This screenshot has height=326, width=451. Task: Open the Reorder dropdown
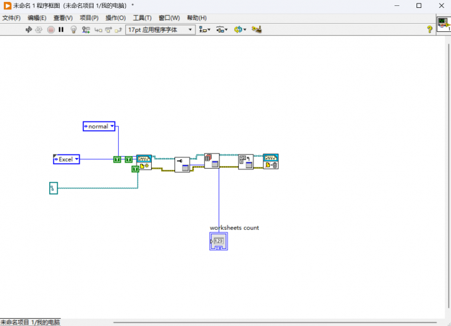pos(240,29)
